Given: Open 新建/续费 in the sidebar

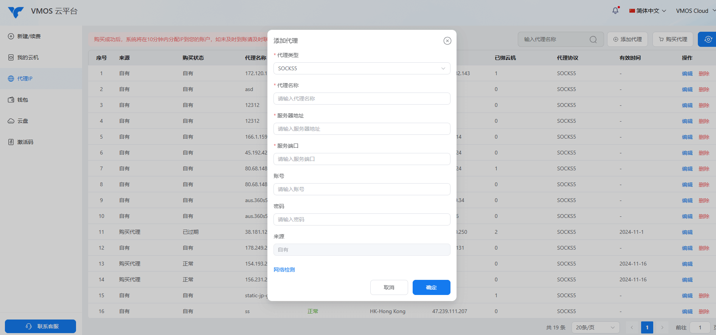Looking at the screenshot, I should pyautogui.click(x=41, y=36).
